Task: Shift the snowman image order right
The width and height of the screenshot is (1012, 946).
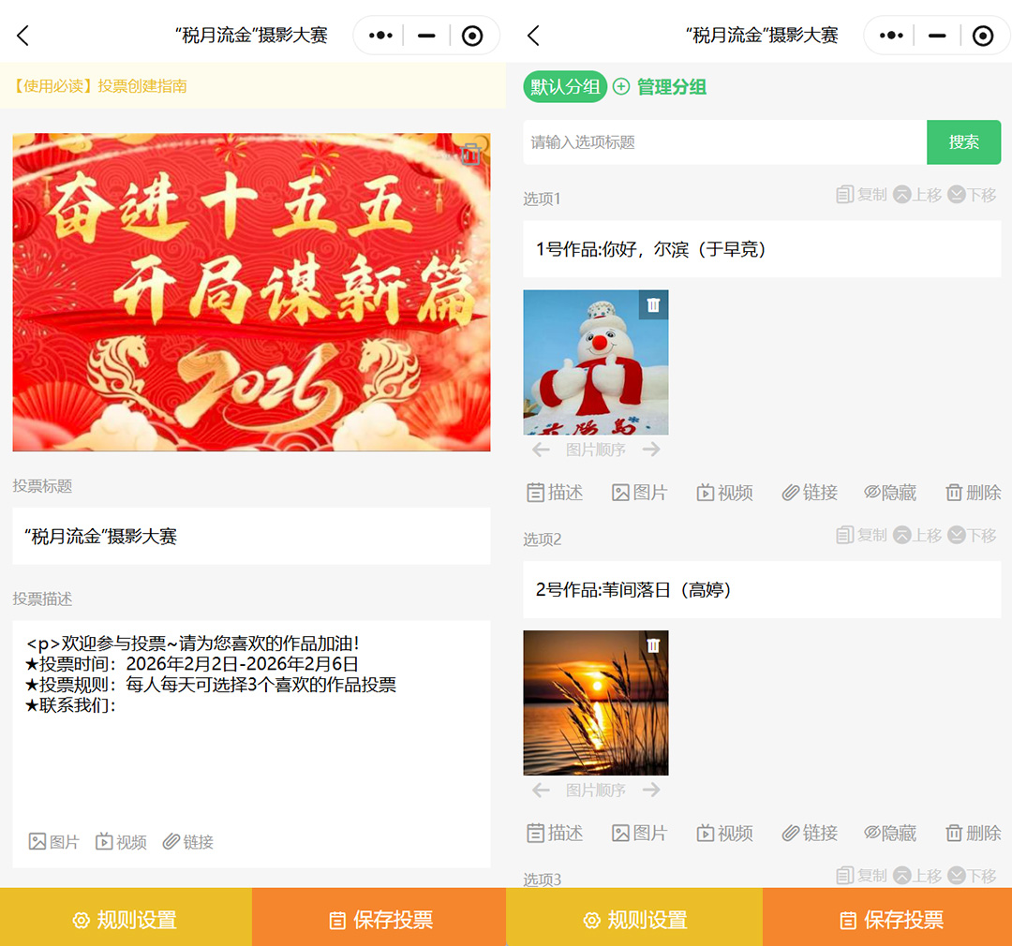Action: 651,450
